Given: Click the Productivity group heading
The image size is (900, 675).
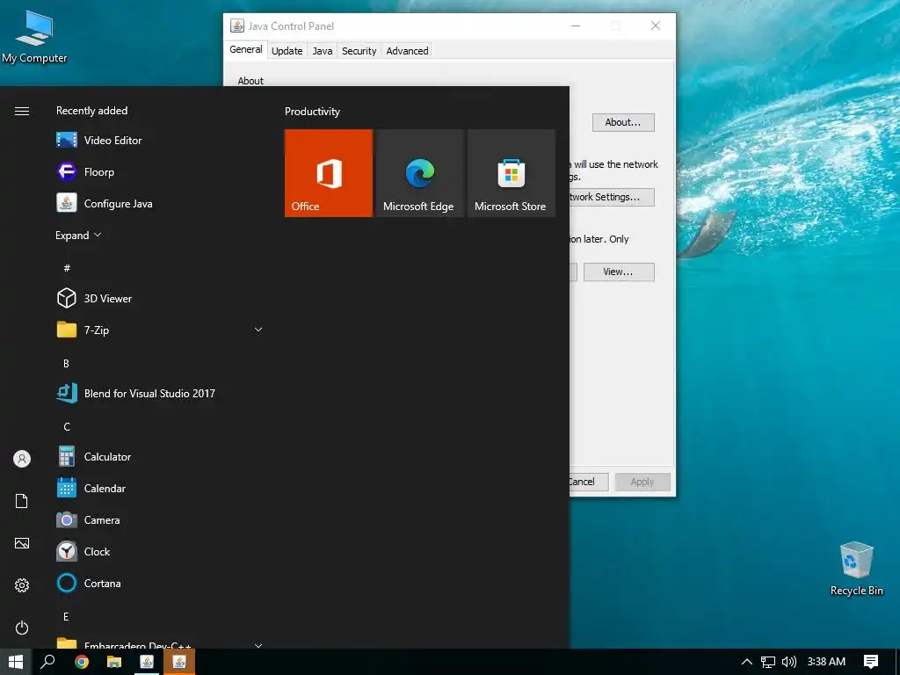Looking at the screenshot, I should pos(312,112).
